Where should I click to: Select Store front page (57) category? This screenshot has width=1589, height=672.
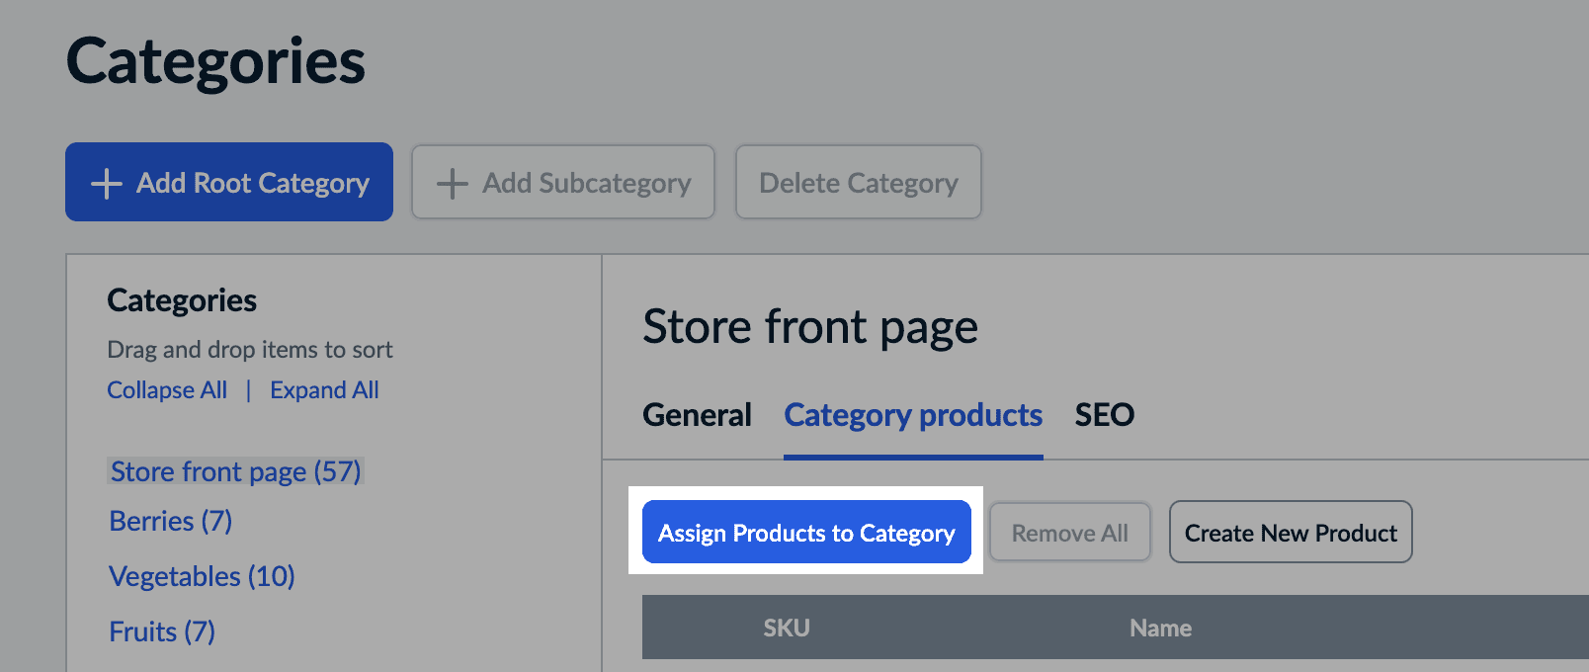235,471
